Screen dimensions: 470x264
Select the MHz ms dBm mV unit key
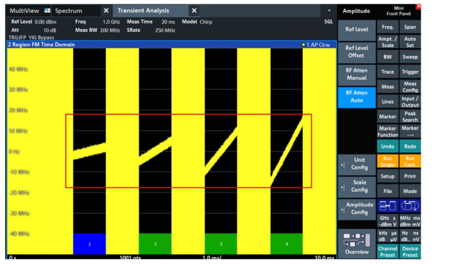point(410,221)
